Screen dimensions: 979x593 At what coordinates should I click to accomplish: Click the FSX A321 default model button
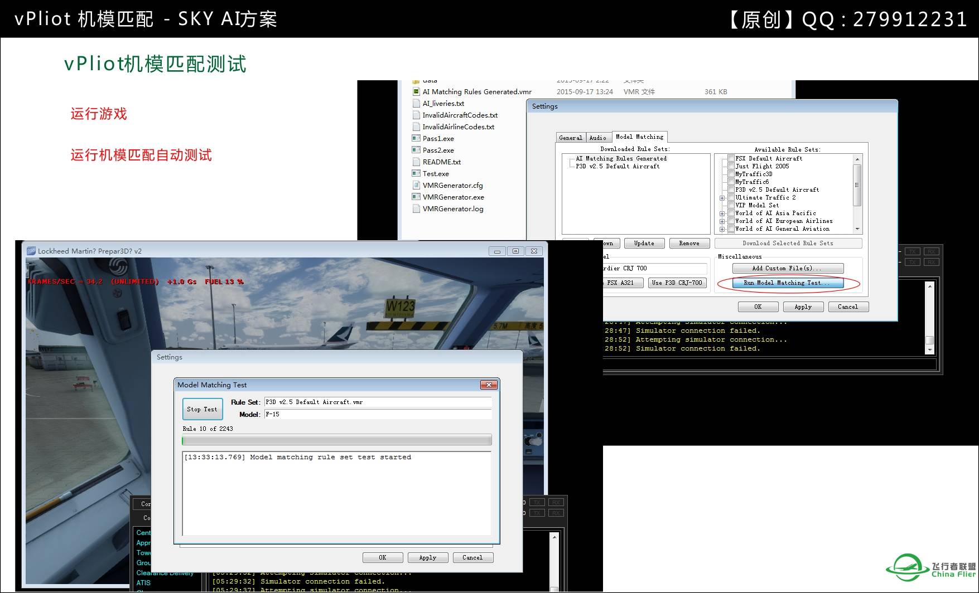tap(622, 283)
